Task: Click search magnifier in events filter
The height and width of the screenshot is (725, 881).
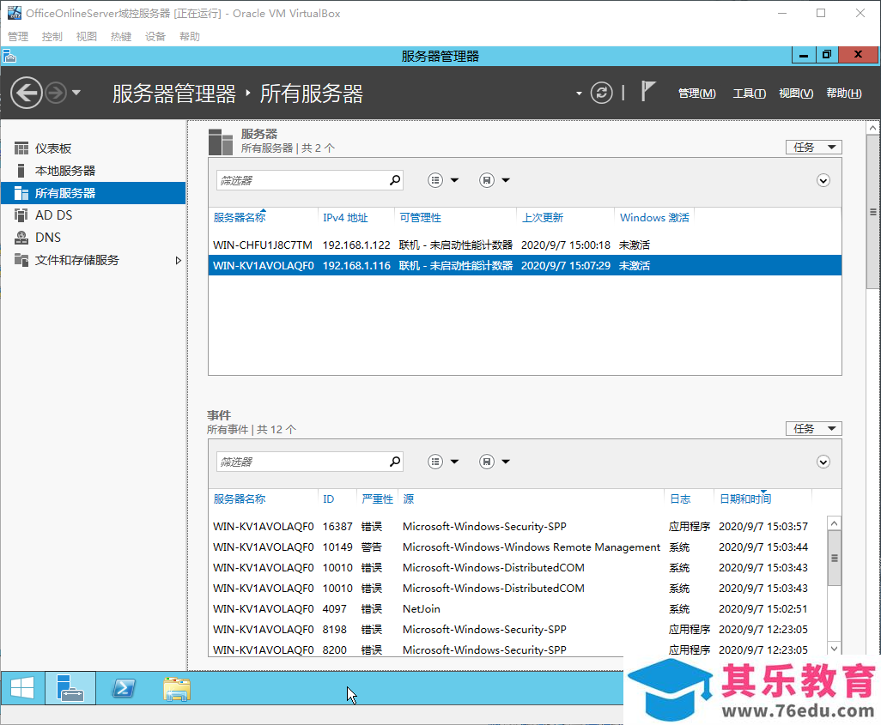Action: (395, 462)
